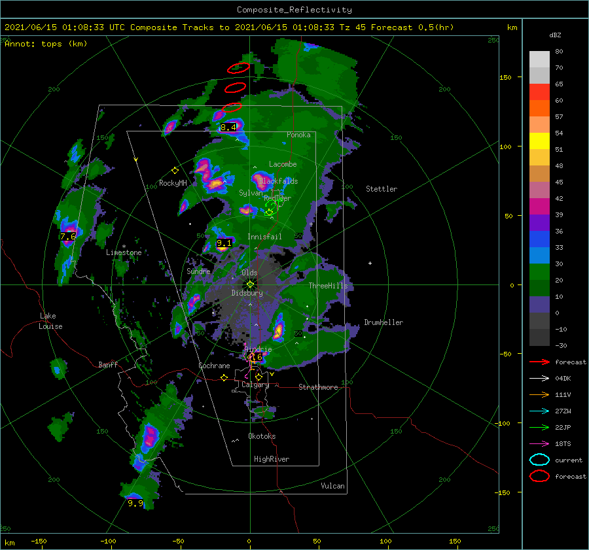Click the Calgary city label

(x=255, y=385)
